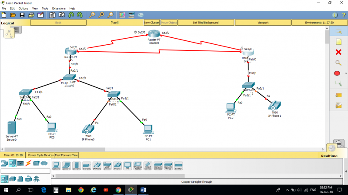Click the New Cluster button
348x195 pixels.
click(151, 23)
